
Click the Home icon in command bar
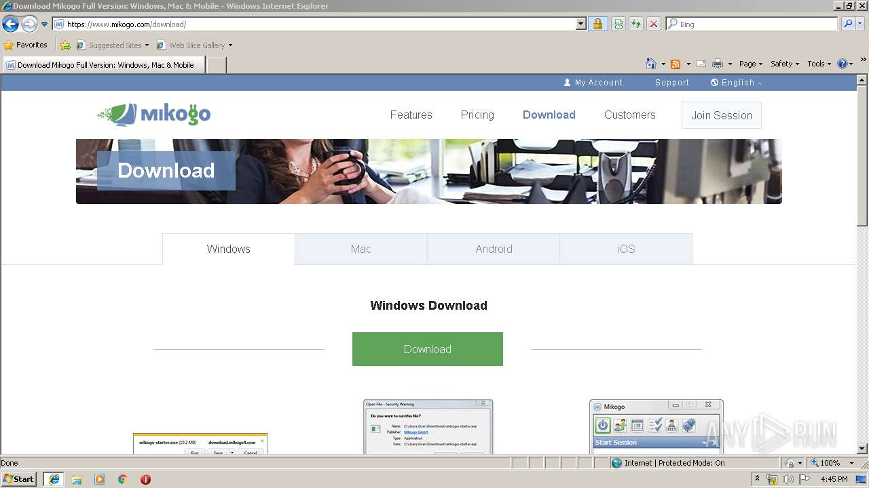click(x=650, y=64)
